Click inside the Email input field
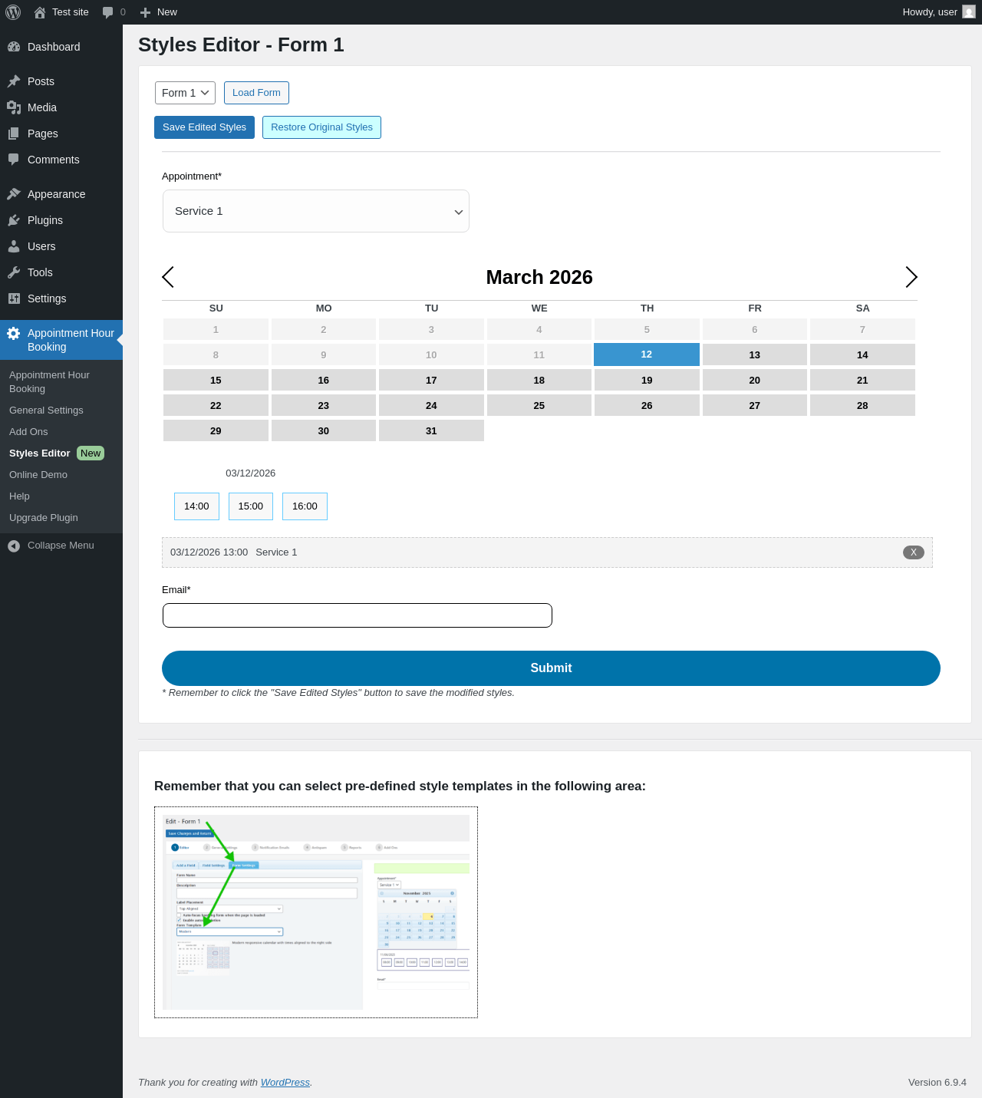 [x=358, y=615]
